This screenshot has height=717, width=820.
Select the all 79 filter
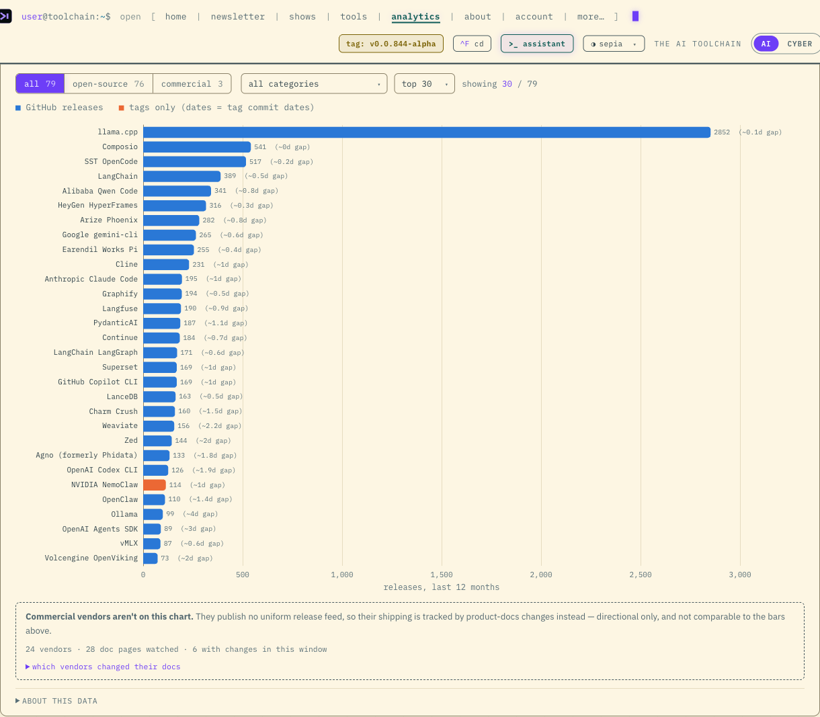[x=40, y=84]
